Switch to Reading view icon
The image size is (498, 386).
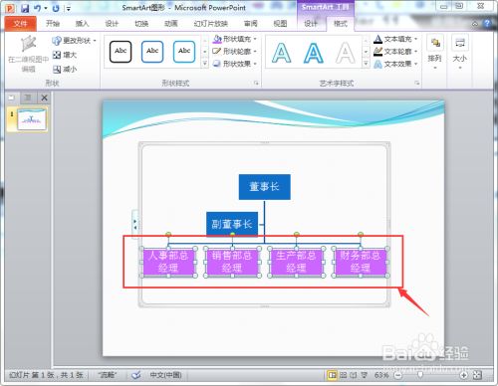pos(354,375)
